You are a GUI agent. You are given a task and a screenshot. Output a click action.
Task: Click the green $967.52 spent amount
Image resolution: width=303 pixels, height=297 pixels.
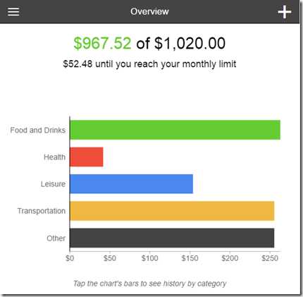(x=102, y=43)
